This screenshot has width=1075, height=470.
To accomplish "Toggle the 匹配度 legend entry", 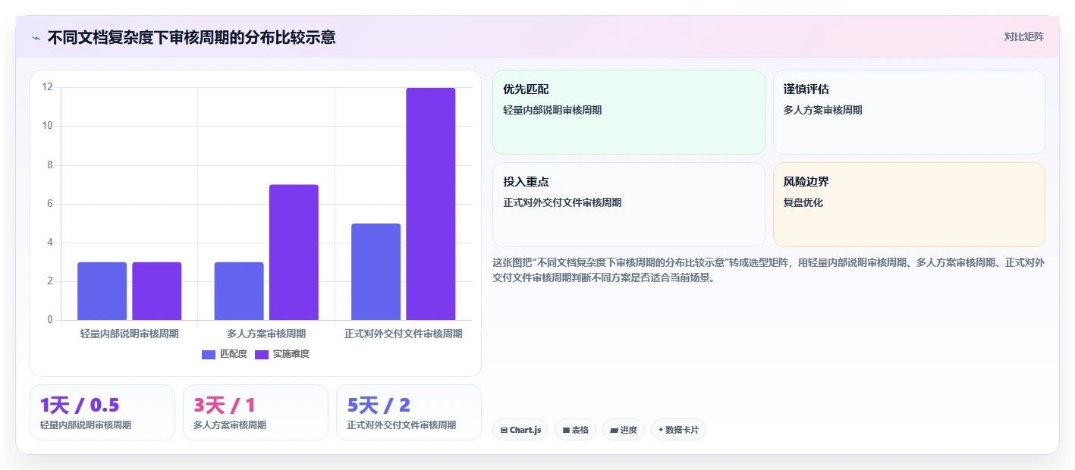I will click(225, 354).
